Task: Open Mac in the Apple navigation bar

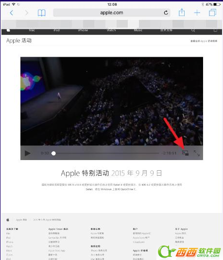Action: (32, 30)
